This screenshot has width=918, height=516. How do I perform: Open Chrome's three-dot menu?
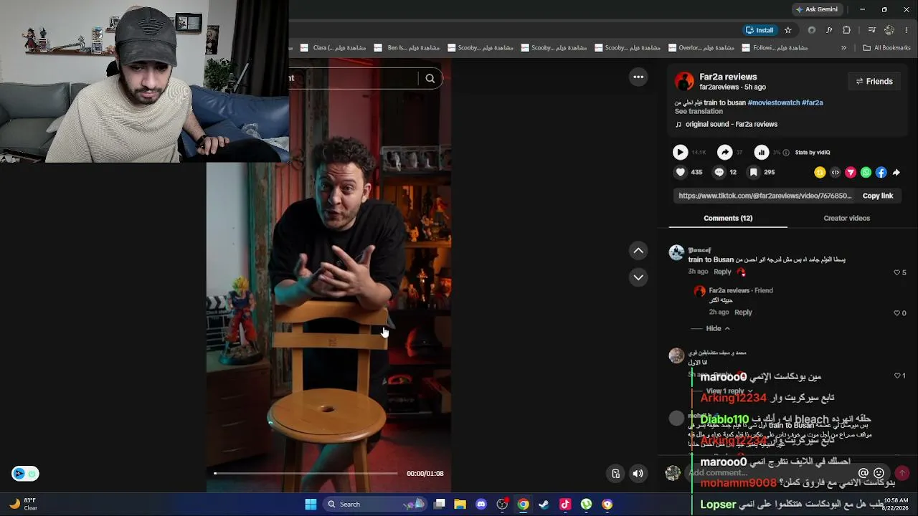(907, 30)
